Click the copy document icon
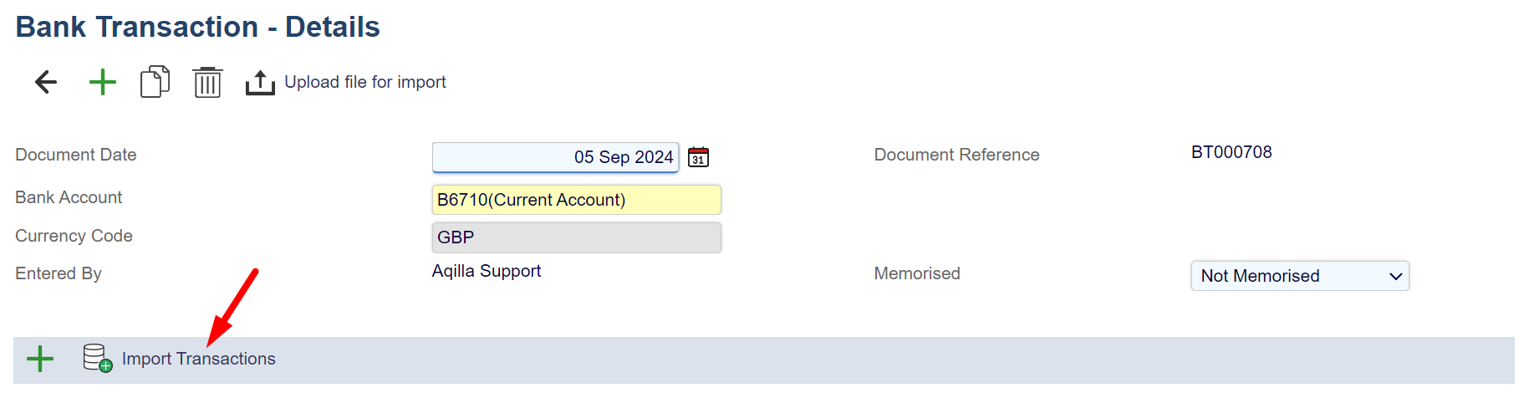 pyautogui.click(x=155, y=82)
